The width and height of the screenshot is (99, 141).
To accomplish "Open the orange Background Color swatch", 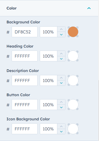I will 73,32.
